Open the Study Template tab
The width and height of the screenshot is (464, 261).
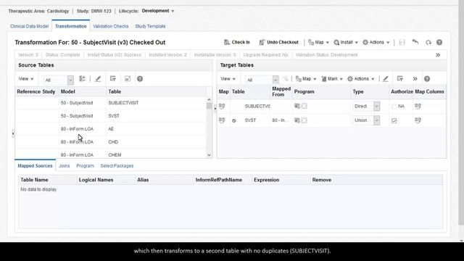click(x=150, y=26)
